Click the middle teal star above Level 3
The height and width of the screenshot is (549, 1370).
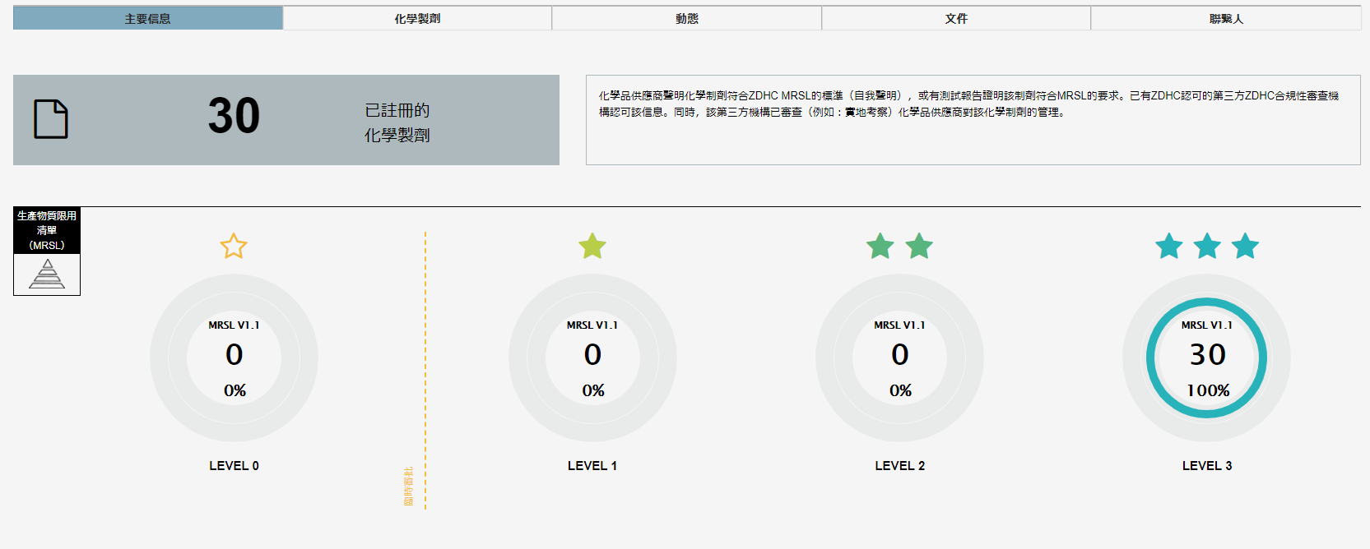(x=1207, y=246)
